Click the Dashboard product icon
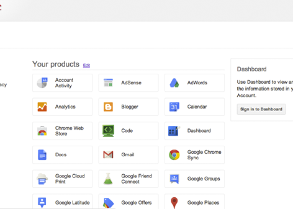 [x=174, y=130]
